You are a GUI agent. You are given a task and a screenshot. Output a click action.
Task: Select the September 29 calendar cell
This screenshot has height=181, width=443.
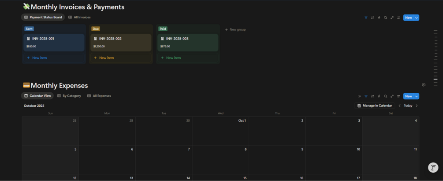(x=107, y=131)
